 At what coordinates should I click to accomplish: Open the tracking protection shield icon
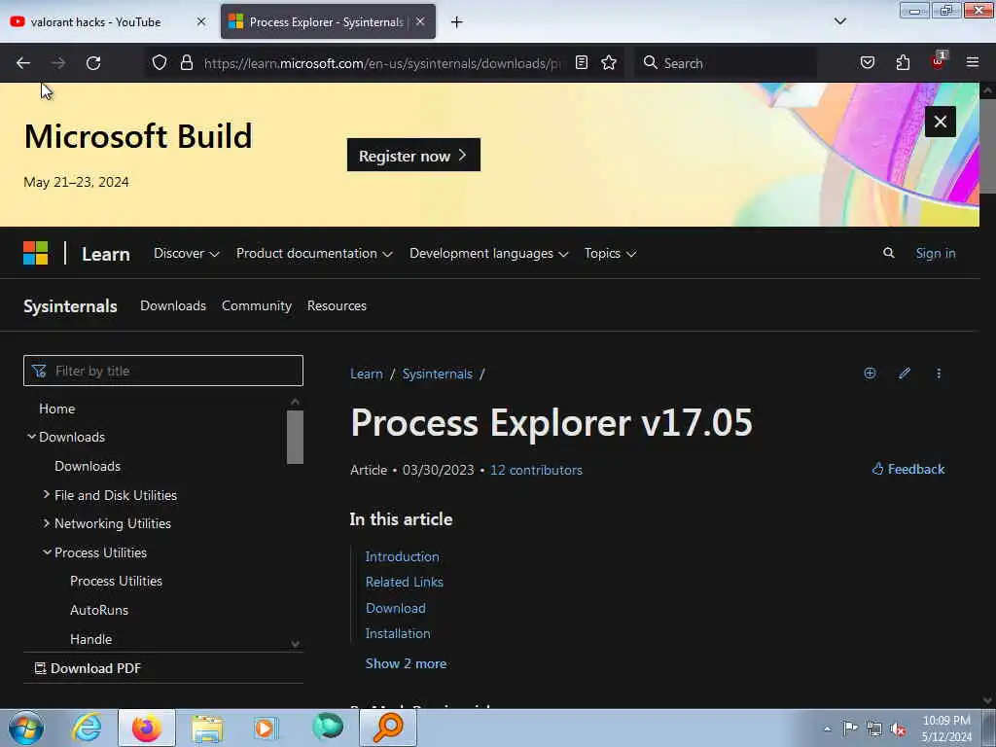(160, 62)
